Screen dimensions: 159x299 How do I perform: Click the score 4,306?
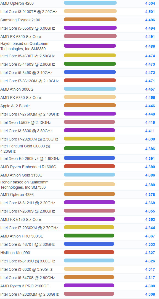[x=150, y=294]
